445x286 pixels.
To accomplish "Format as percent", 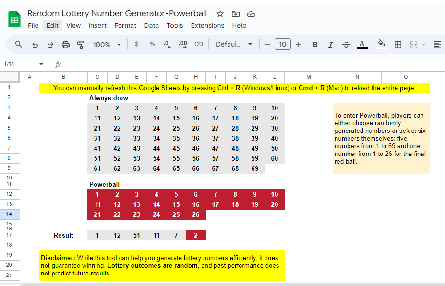I will [x=152, y=44].
